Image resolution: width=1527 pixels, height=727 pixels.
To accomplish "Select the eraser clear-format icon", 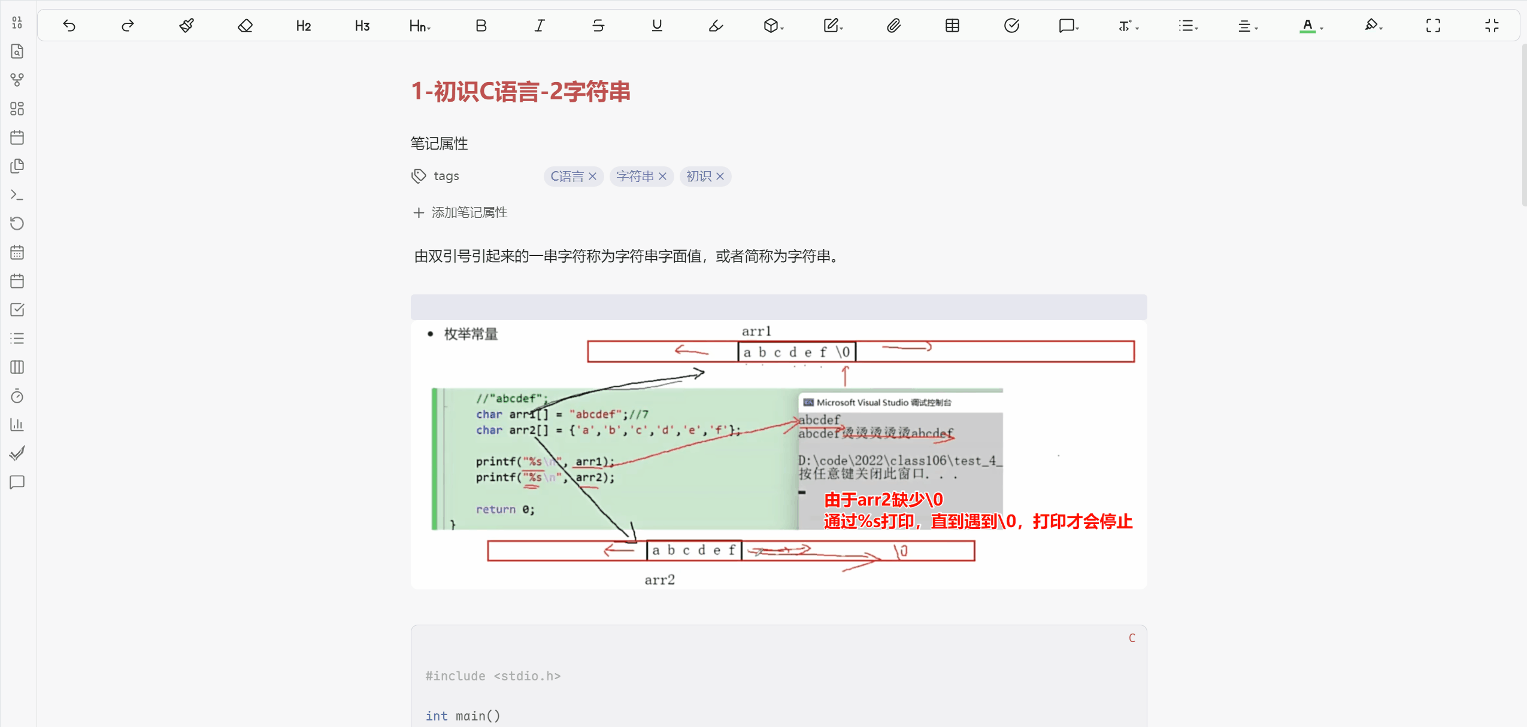I will click(245, 26).
